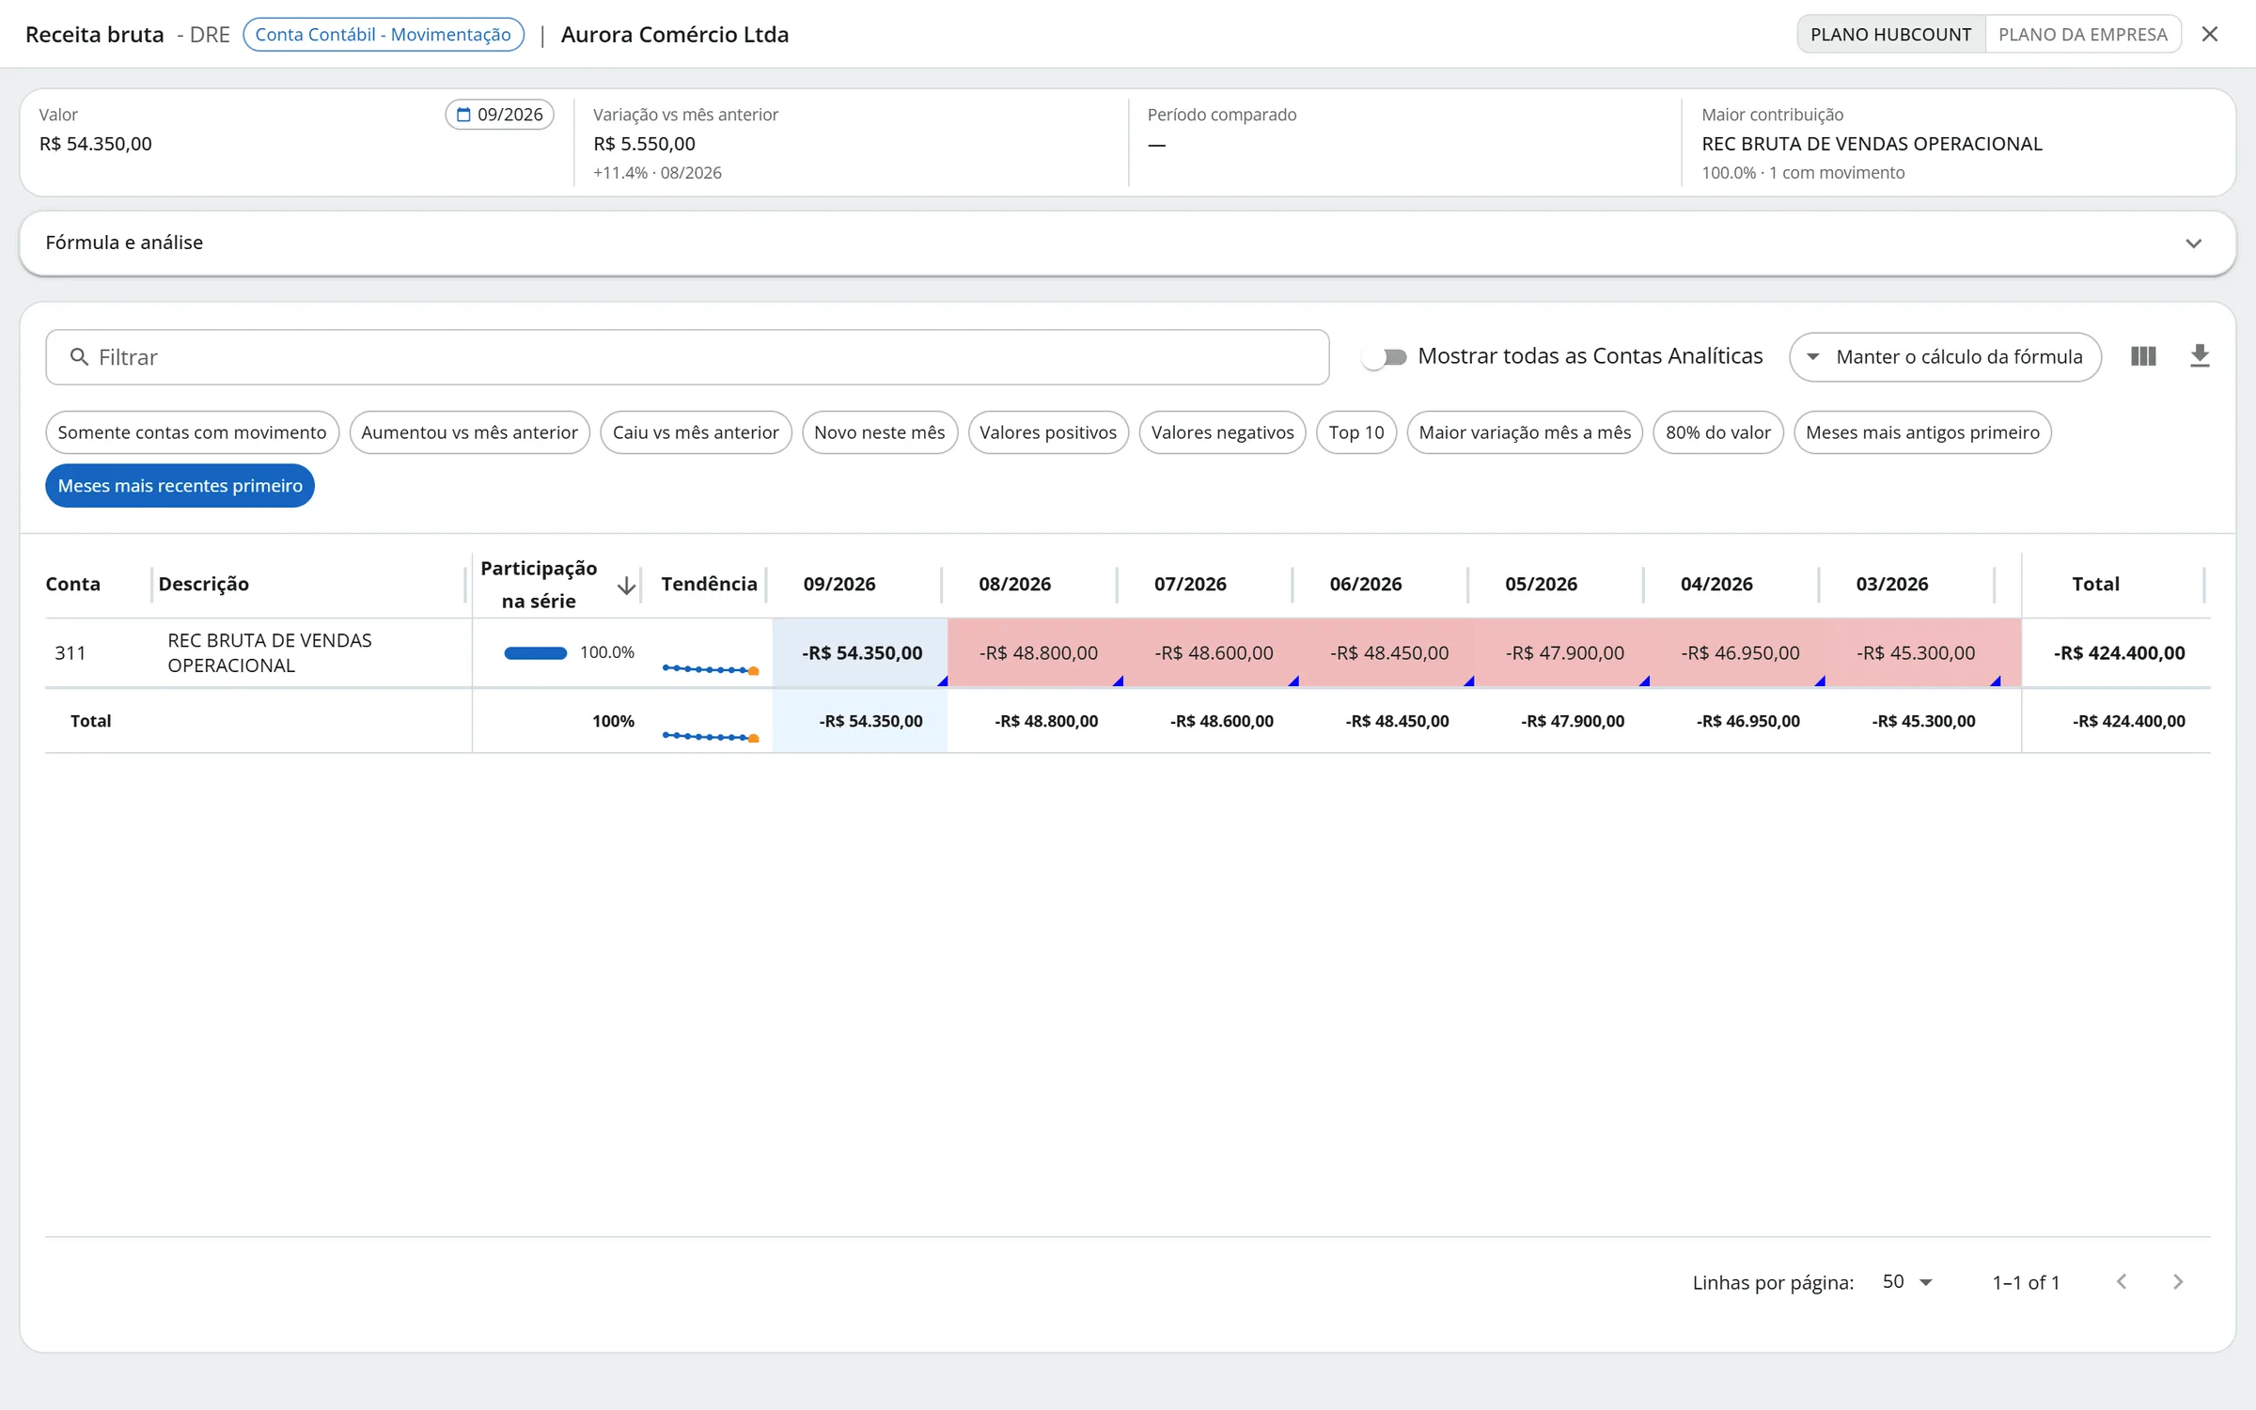Click cell -R$ 48.800,00 in row 311

point(1036,653)
